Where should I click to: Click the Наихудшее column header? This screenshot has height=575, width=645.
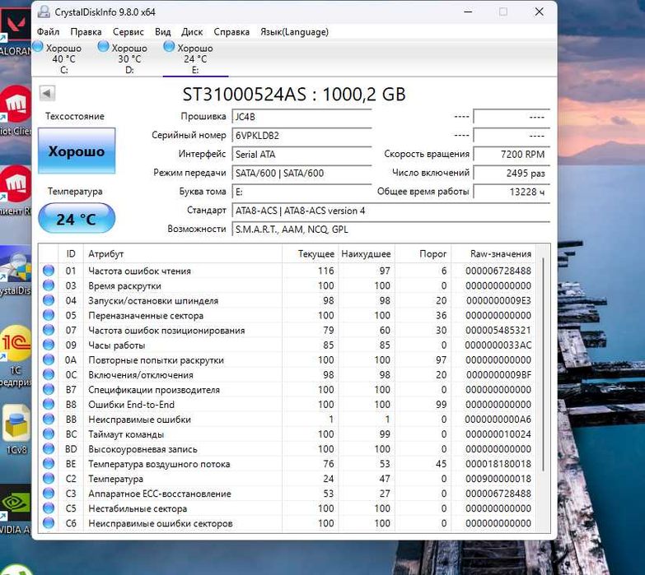coord(366,254)
